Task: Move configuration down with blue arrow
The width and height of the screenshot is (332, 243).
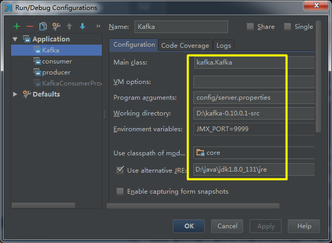Action: point(82,26)
